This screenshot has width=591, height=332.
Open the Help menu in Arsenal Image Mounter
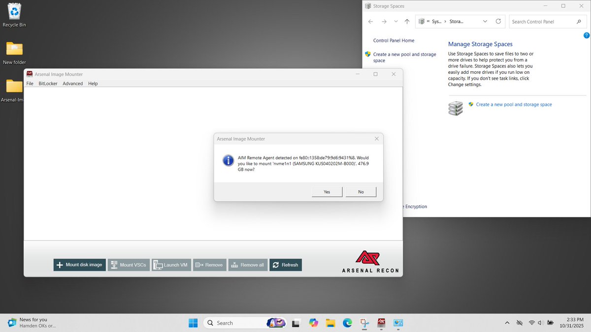[x=93, y=84]
